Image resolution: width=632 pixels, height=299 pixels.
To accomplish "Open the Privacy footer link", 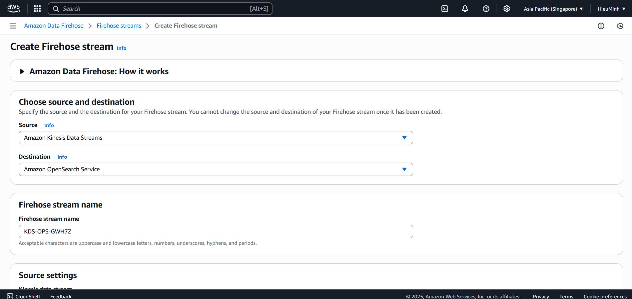I will pyautogui.click(x=541, y=296).
